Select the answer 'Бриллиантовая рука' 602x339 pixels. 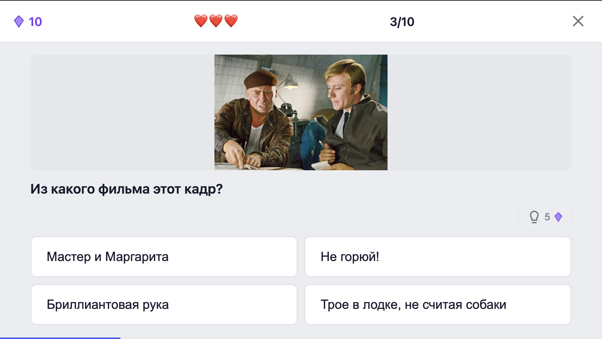(164, 304)
